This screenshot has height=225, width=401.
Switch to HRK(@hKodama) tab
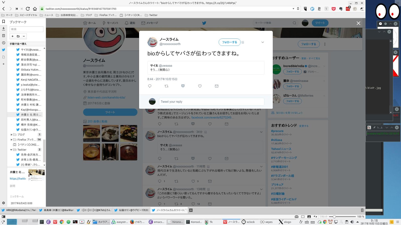[x=19, y=210]
